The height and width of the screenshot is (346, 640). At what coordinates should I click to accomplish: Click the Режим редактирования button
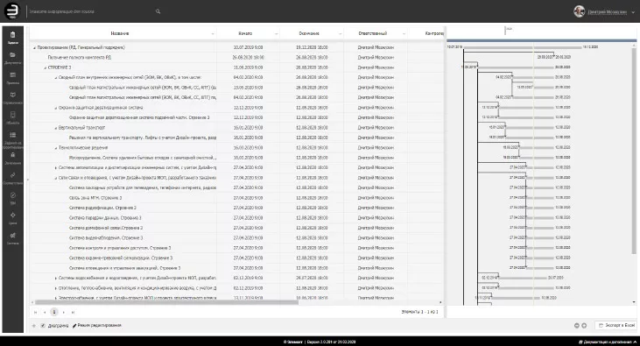click(x=96, y=326)
